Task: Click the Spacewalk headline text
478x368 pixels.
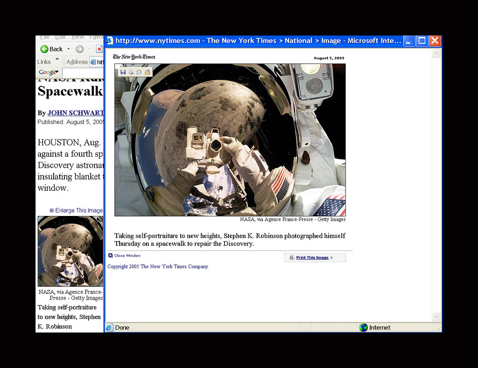Action: pyautogui.click(x=70, y=91)
